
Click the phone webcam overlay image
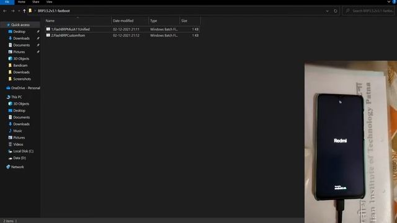(x=350, y=142)
